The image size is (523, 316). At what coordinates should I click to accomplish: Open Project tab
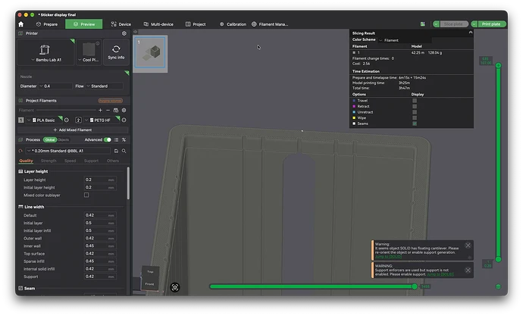coord(196,24)
